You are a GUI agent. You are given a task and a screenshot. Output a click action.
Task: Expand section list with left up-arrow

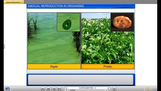66,88
